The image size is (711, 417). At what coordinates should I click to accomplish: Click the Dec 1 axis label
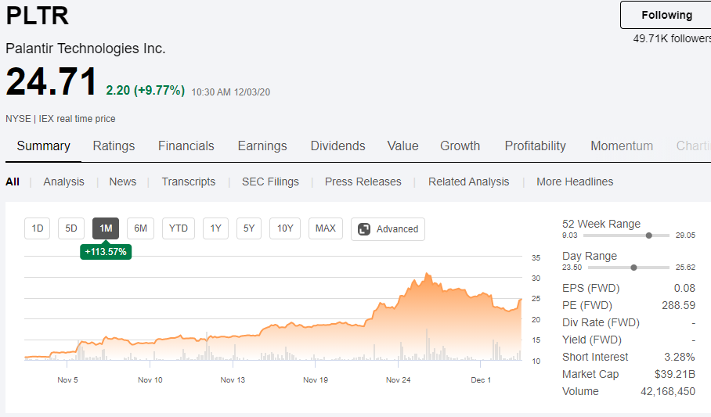(x=481, y=379)
